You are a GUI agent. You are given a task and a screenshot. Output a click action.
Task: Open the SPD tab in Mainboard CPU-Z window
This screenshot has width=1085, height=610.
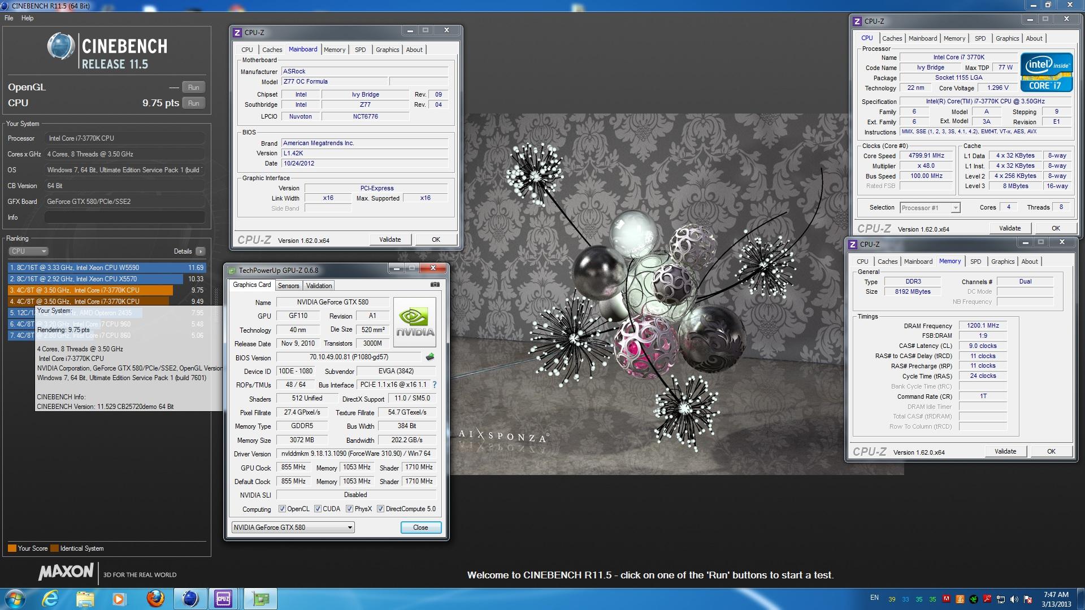(360, 50)
